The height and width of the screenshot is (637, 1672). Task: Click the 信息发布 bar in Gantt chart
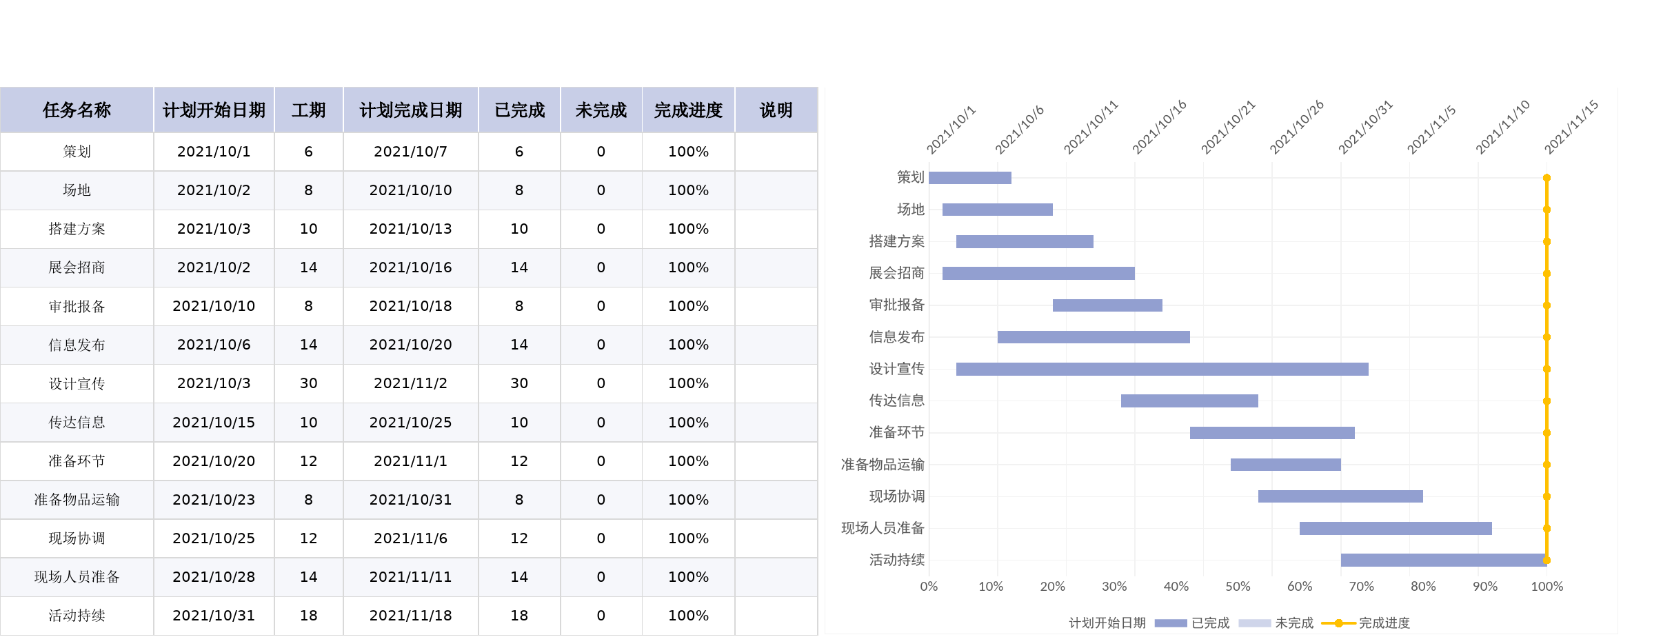1094,337
